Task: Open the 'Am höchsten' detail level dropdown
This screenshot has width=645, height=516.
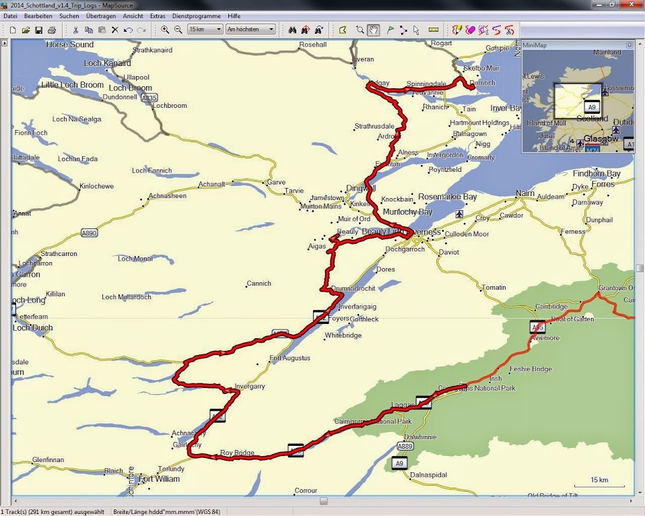Action: click(250, 30)
